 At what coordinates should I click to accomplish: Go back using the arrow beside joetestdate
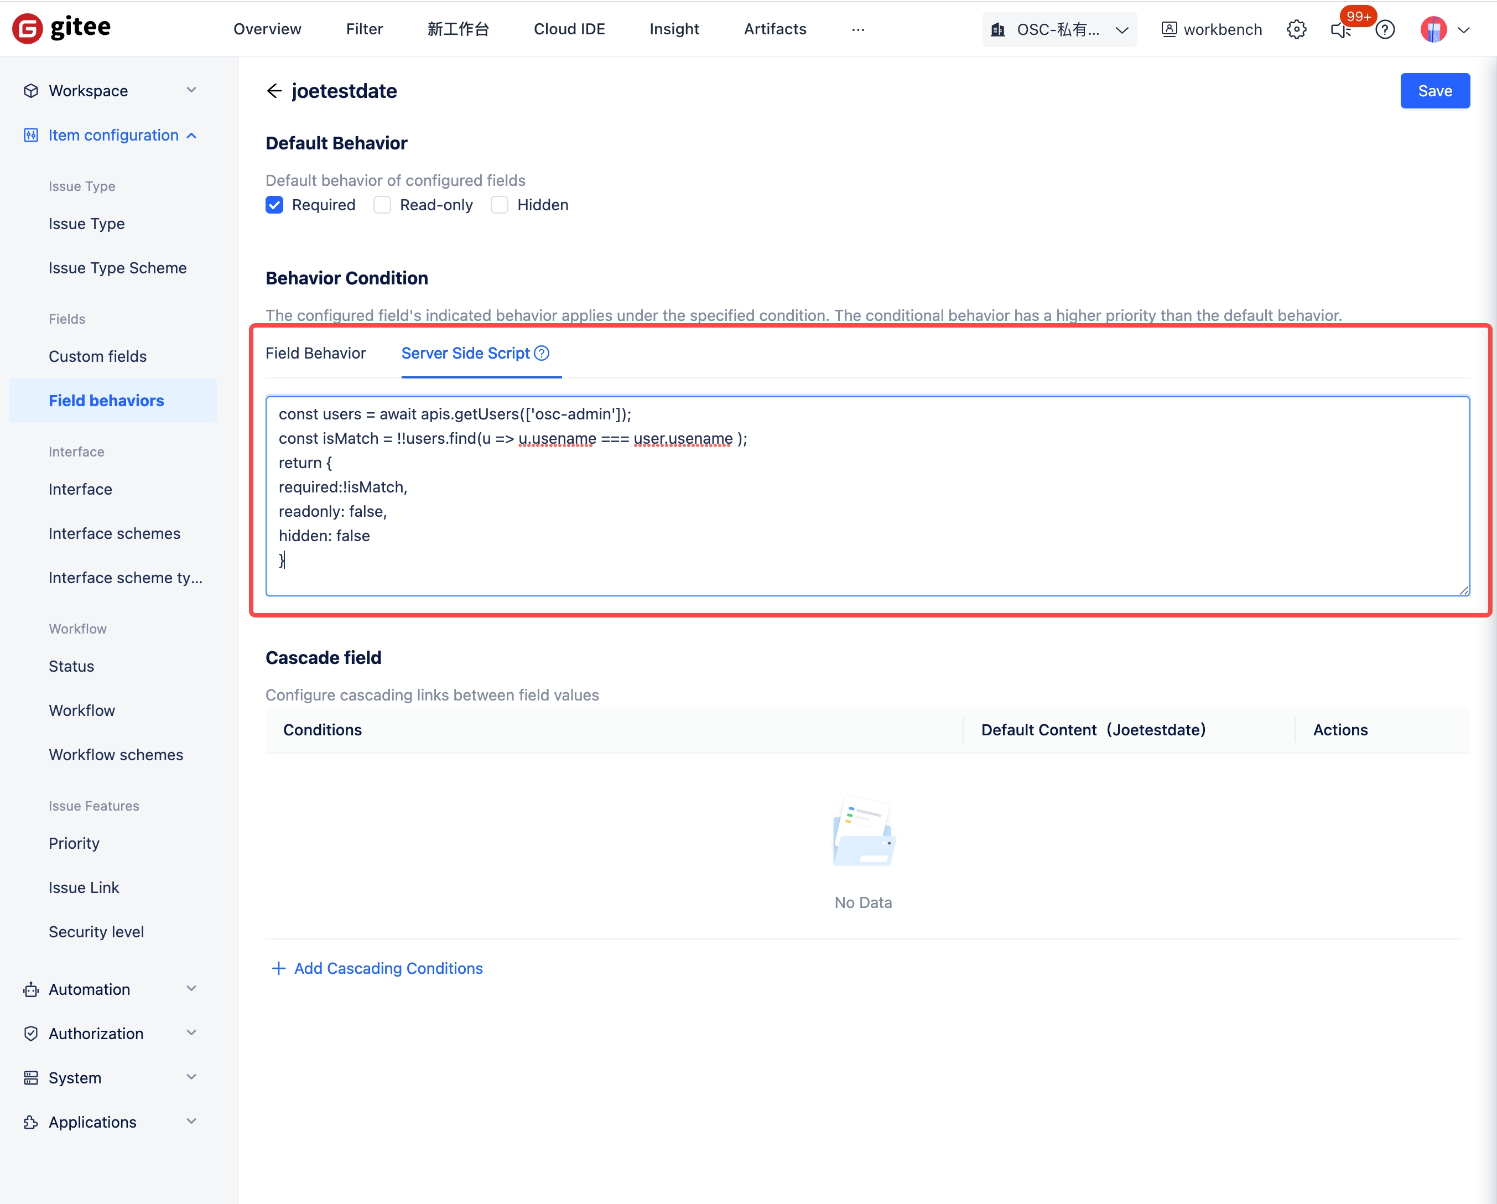click(x=274, y=91)
